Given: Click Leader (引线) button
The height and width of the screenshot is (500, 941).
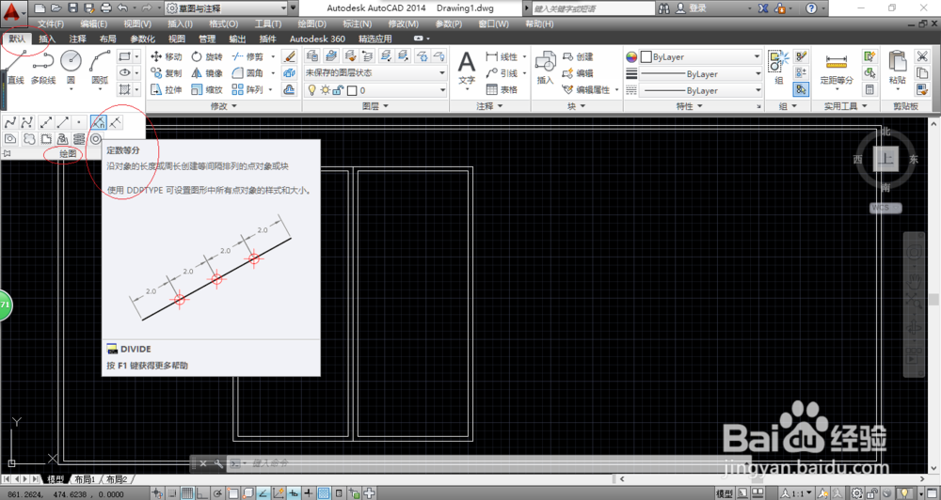Looking at the screenshot, I should click(502, 73).
